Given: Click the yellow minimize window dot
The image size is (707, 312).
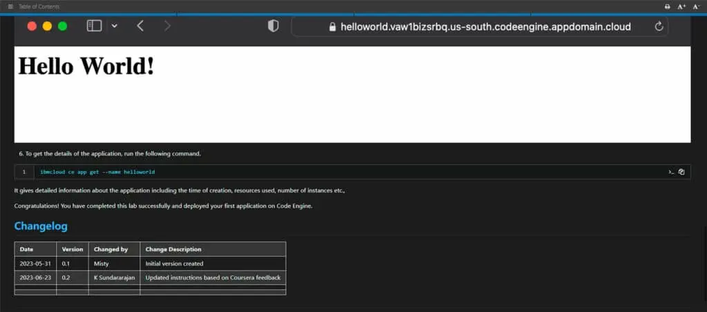Looking at the screenshot, I should [48, 26].
